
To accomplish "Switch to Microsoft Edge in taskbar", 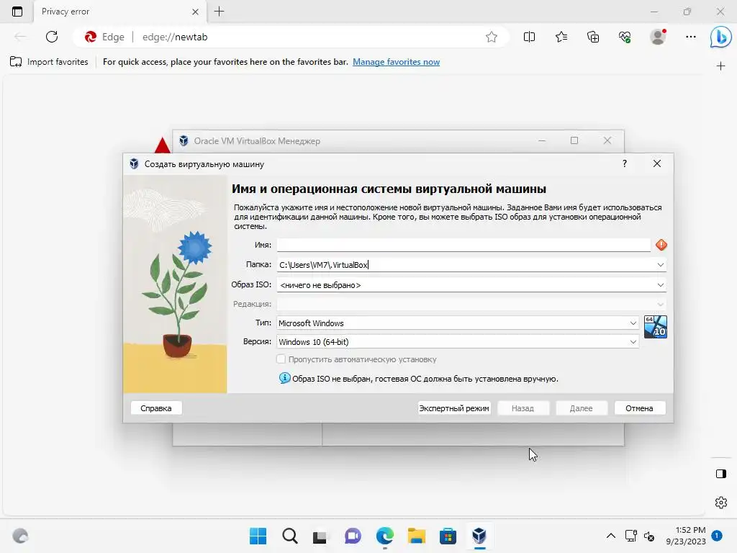I will tap(384, 536).
